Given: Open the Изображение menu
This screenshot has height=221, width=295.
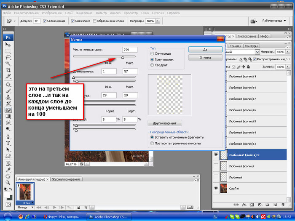Looking at the screenshot, I should [x=52, y=13].
